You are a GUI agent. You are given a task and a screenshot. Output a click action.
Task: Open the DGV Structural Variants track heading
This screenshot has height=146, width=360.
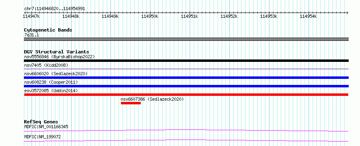[57, 52]
